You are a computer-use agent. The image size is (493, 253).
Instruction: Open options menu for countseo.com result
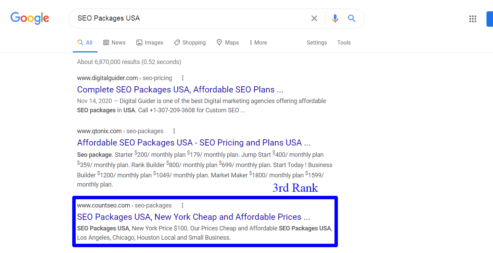182,205
